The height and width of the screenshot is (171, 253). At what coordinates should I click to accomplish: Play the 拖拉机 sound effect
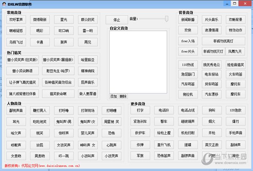tap(188, 94)
